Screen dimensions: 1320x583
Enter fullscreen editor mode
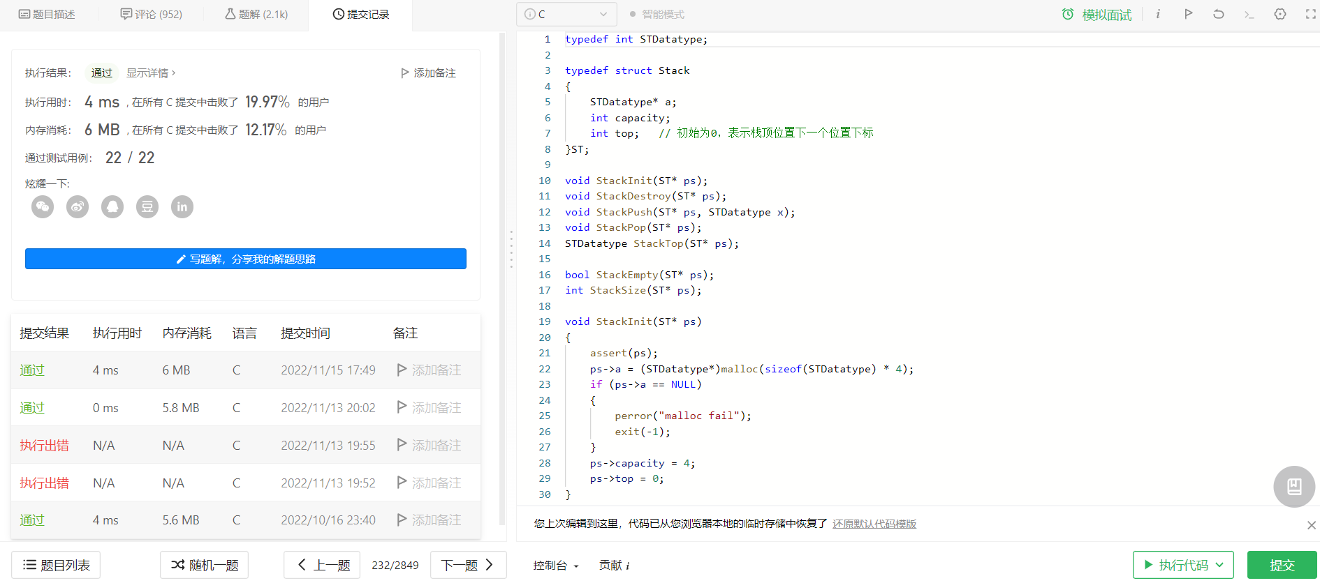click(x=1310, y=14)
